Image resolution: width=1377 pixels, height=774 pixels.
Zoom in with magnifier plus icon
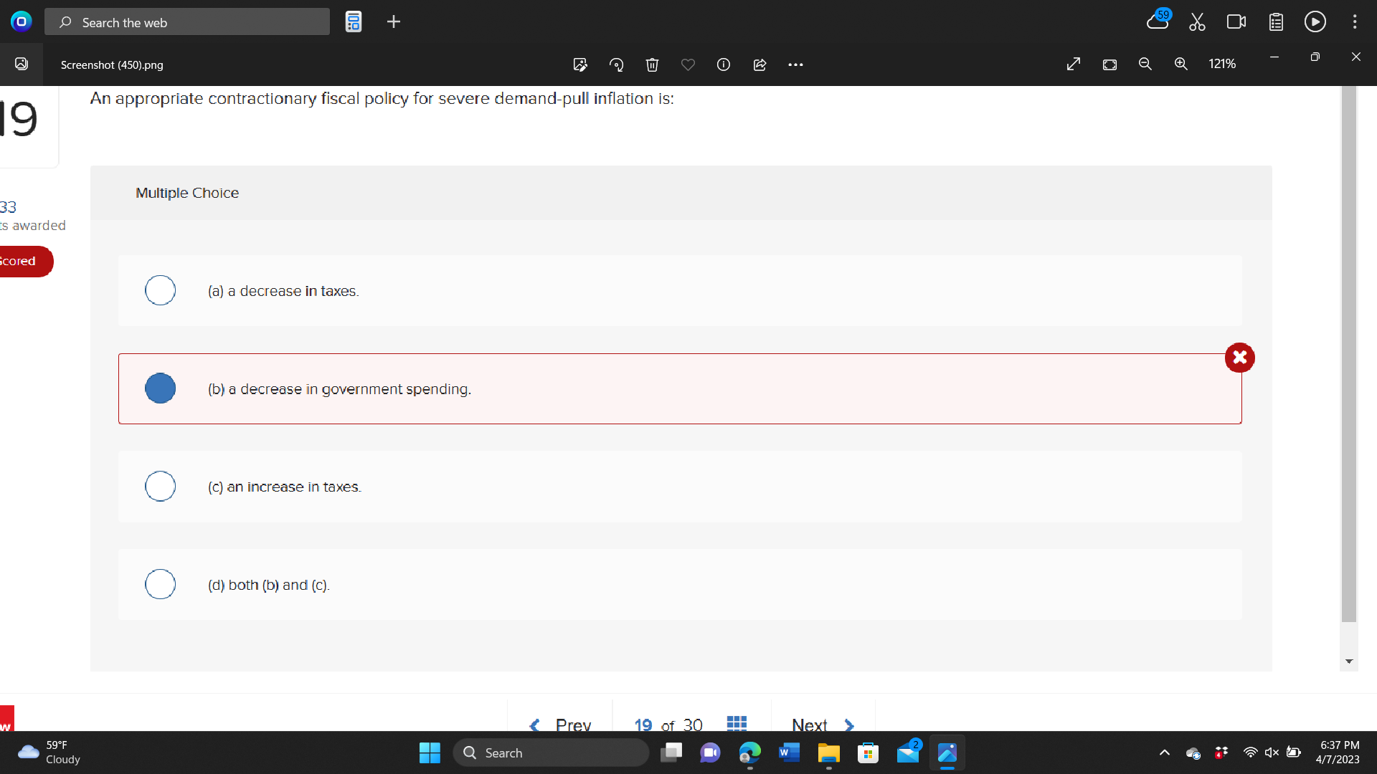coord(1181,64)
